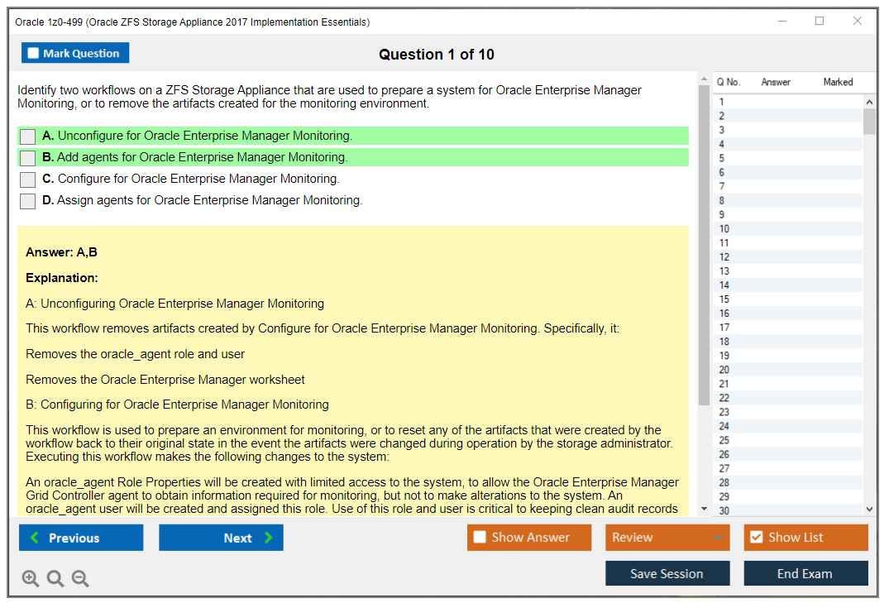Click the Answer column header
Viewport: 889px width, 608px height.
click(x=776, y=82)
